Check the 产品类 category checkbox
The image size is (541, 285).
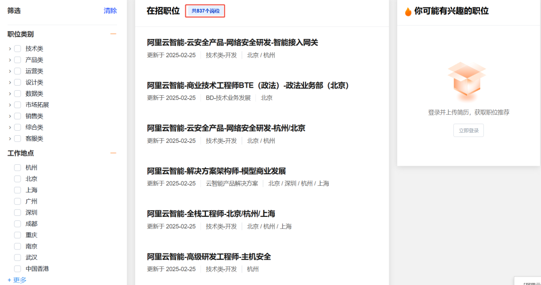(18, 60)
